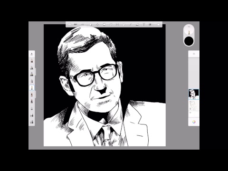Select the Fill bucket tool

coord(104,24)
